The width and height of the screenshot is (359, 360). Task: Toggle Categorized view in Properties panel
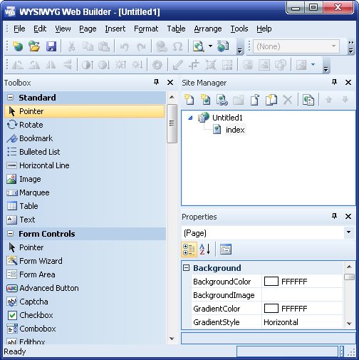[189, 250]
